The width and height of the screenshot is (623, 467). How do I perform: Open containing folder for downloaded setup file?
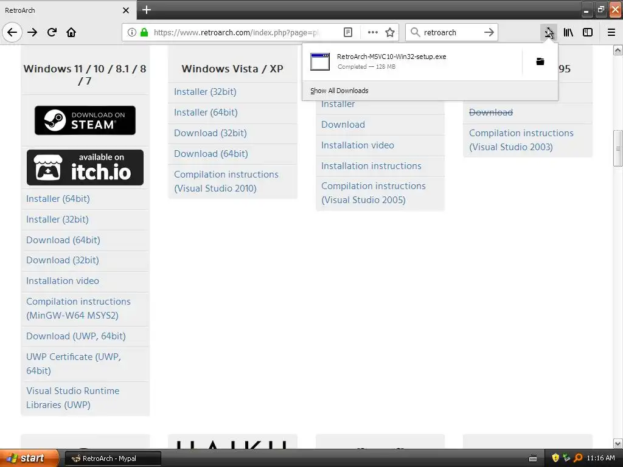pos(540,61)
